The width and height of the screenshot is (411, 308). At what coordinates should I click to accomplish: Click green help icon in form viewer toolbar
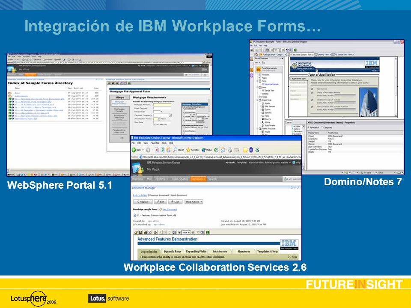point(208,232)
